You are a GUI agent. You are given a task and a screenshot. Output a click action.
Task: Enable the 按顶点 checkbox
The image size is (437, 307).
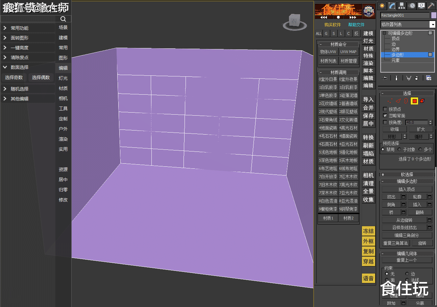[385, 109]
